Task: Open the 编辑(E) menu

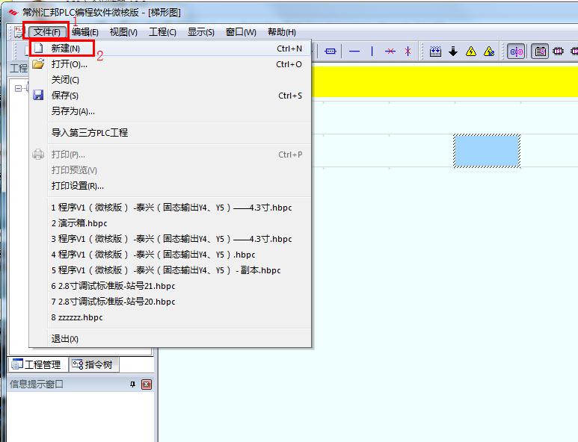Action: (x=85, y=32)
